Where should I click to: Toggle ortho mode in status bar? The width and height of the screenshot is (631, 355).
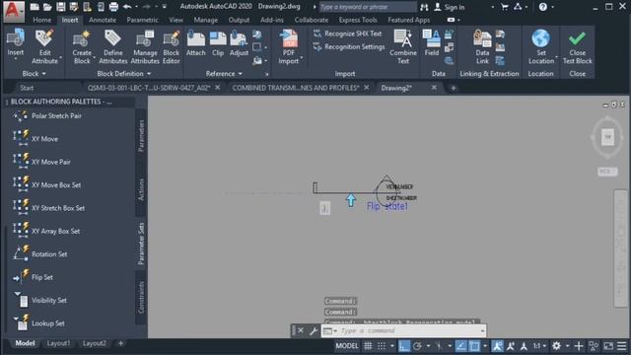404,346
